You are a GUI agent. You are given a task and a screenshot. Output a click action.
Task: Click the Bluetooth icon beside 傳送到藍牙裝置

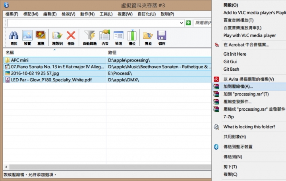tap(216, 147)
